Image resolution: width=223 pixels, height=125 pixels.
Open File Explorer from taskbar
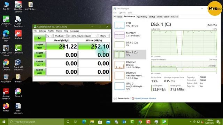[92, 122]
